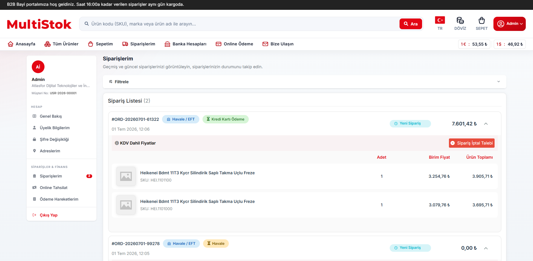Click the truck icon beside Siparişlerim in navbar
The image size is (533, 261).
[x=125, y=44]
